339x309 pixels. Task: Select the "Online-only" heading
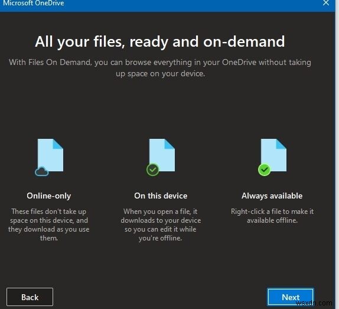point(49,196)
